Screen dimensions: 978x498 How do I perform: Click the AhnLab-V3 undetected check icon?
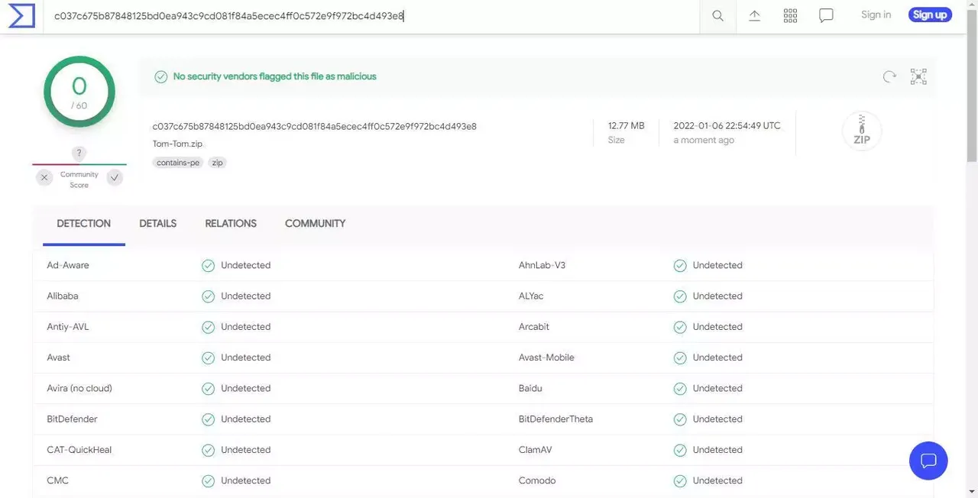coord(680,266)
